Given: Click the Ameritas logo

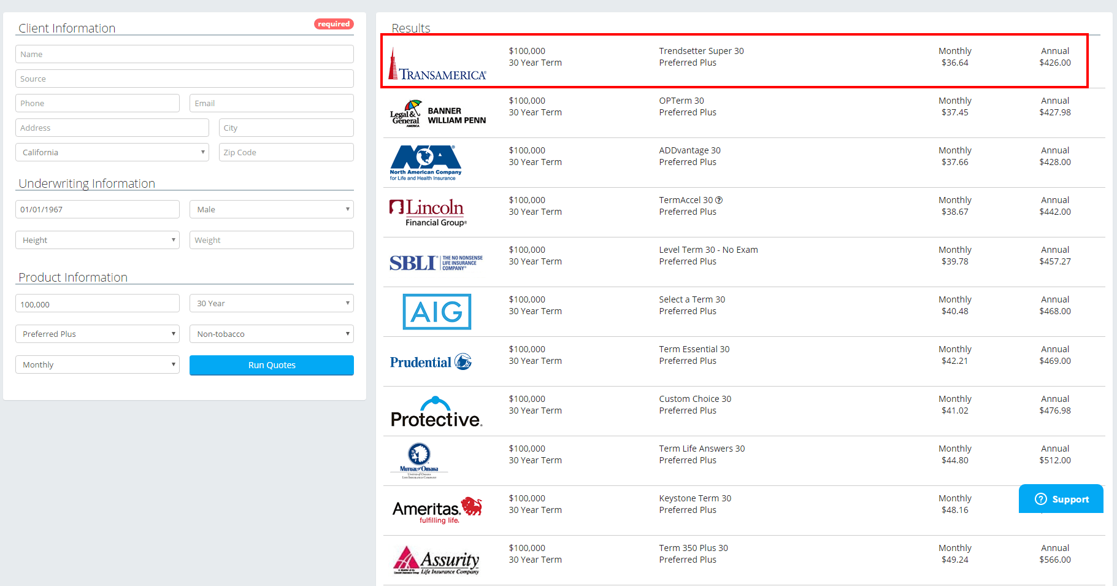Looking at the screenshot, I should pyautogui.click(x=437, y=511).
